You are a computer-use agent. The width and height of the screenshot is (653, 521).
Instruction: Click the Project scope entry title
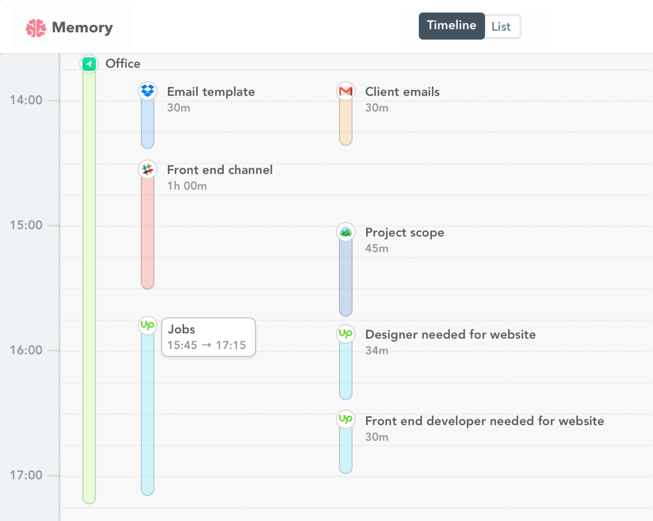(x=404, y=232)
